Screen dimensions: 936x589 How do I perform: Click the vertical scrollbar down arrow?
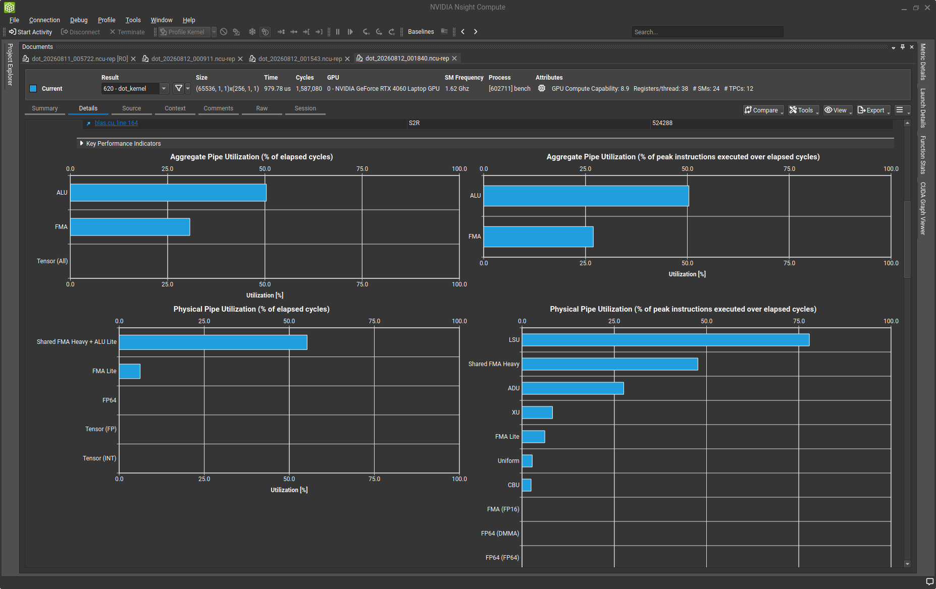pyautogui.click(x=907, y=564)
